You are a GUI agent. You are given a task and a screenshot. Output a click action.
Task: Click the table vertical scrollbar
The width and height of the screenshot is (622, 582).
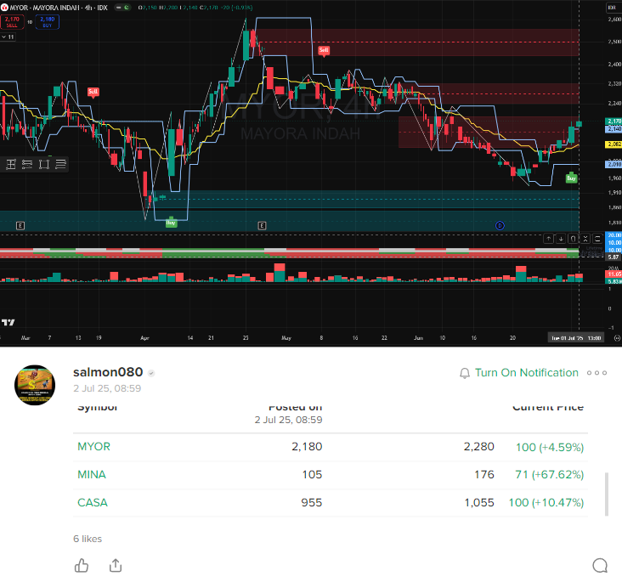coord(608,493)
